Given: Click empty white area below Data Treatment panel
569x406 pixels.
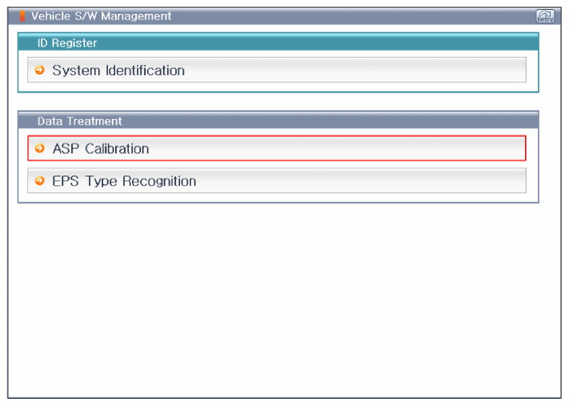Looking at the screenshot, I should [x=284, y=299].
